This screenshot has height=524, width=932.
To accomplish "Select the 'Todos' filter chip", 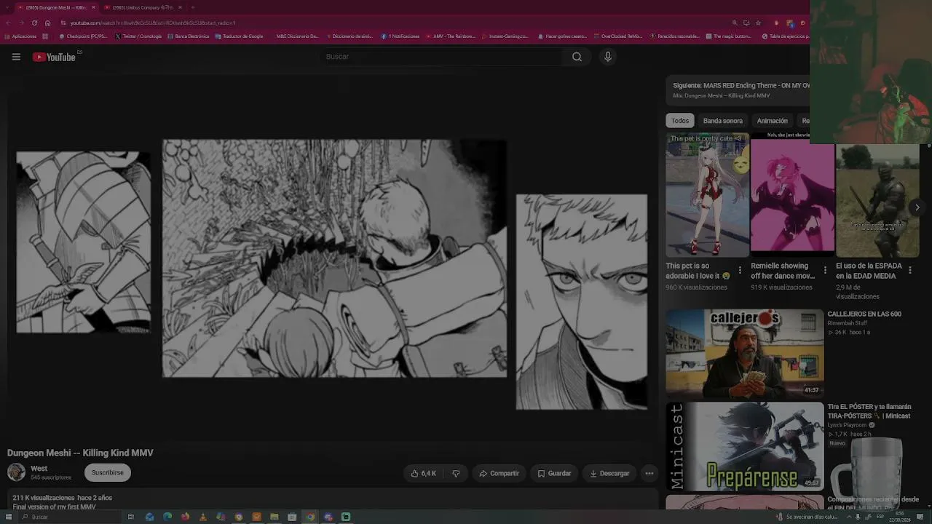I will pos(680,121).
